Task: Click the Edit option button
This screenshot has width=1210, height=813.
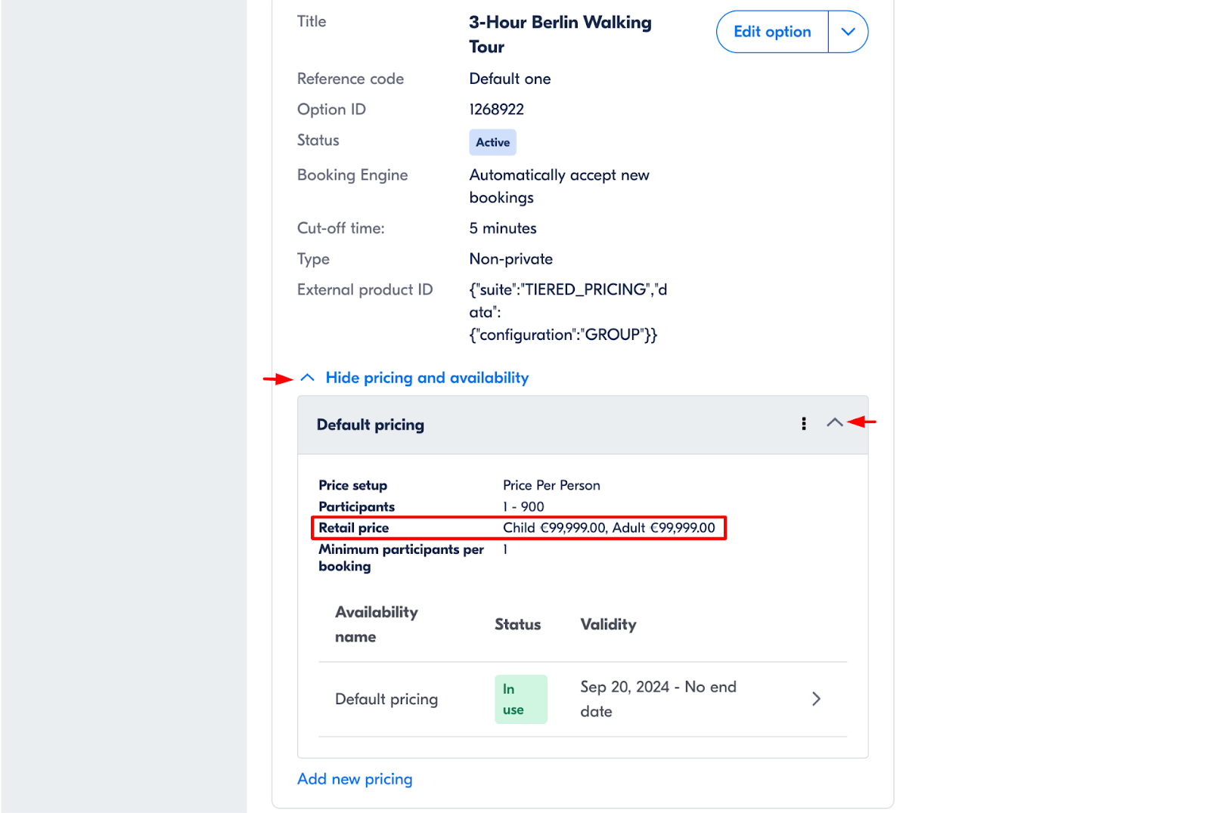Action: pyautogui.click(x=771, y=32)
